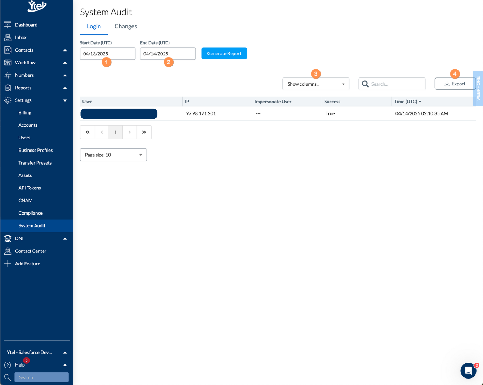Sort by the Time (UTC) column
Viewport: 483px width, 385px height.
(x=407, y=102)
